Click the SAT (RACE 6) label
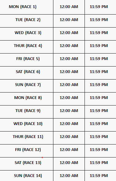Viewport: 116px width, 181px height. point(28,72)
